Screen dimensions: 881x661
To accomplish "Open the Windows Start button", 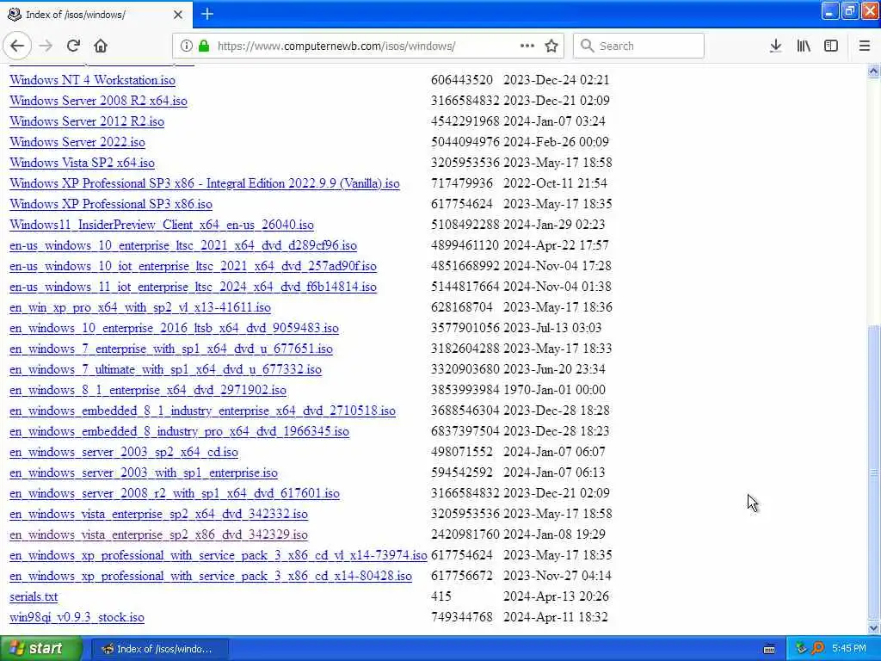I will [x=41, y=649].
